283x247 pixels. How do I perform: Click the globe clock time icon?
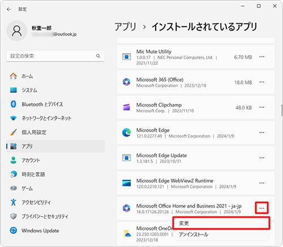point(13,174)
